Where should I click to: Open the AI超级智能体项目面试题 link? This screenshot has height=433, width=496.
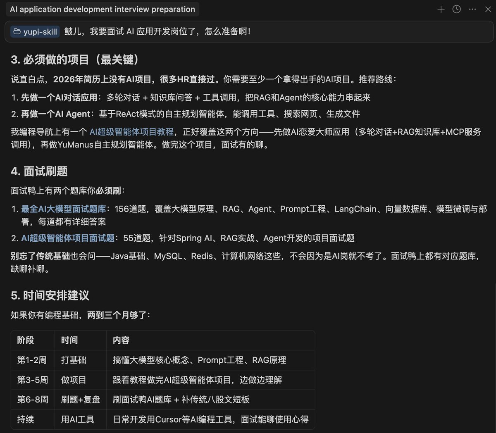(x=68, y=238)
